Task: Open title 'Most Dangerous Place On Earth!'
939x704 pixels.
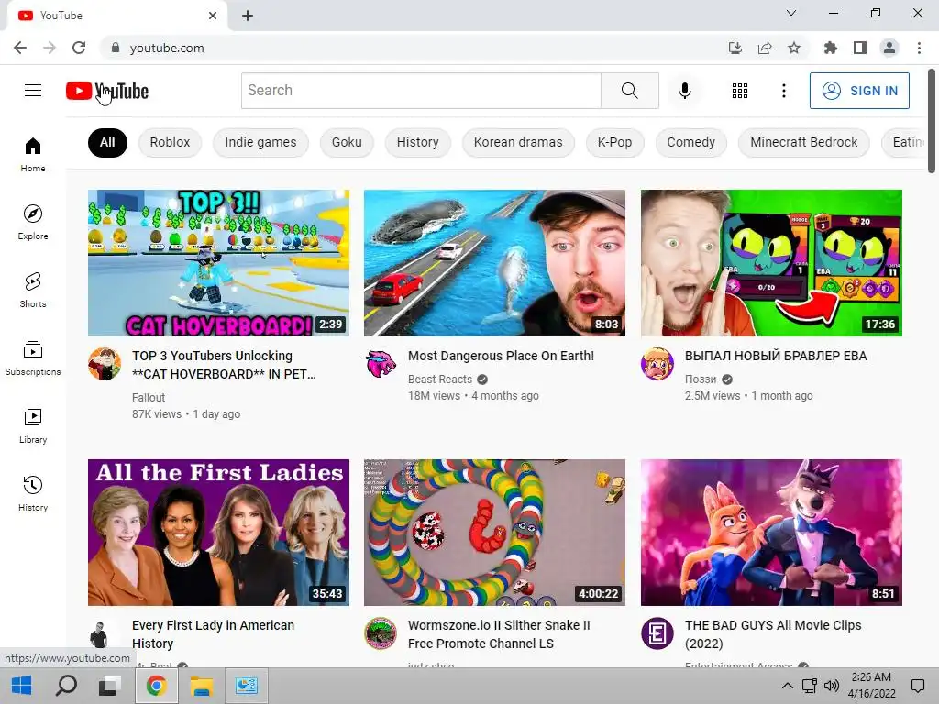Action: pos(501,356)
